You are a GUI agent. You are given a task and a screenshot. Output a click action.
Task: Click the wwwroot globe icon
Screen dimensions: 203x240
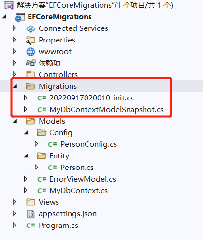[x=30, y=52]
